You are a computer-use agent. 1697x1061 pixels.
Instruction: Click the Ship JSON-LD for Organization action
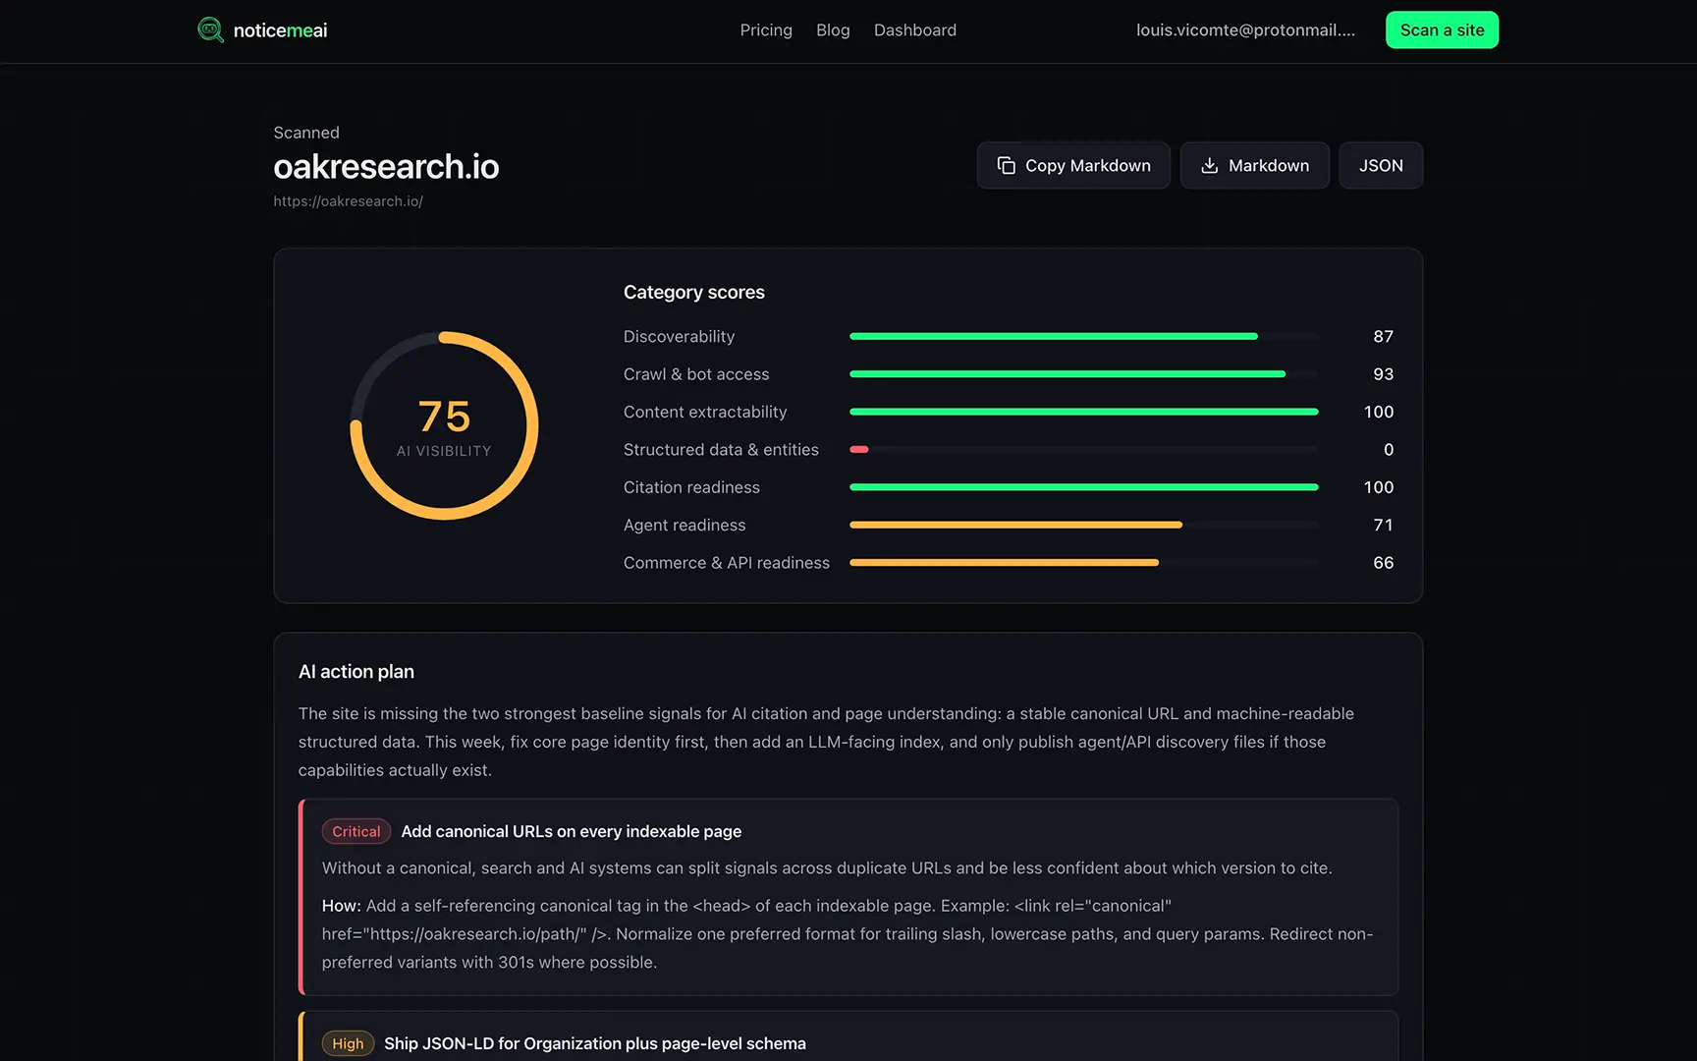[x=594, y=1043]
